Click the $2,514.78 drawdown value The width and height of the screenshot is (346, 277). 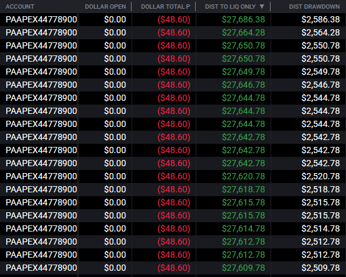click(x=320, y=228)
